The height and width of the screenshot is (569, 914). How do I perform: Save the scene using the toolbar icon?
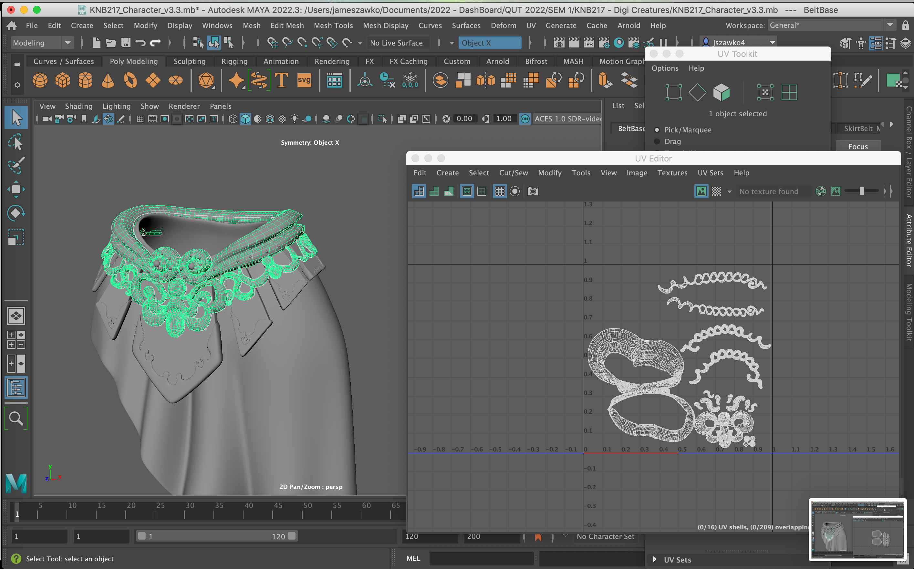pos(126,43)
